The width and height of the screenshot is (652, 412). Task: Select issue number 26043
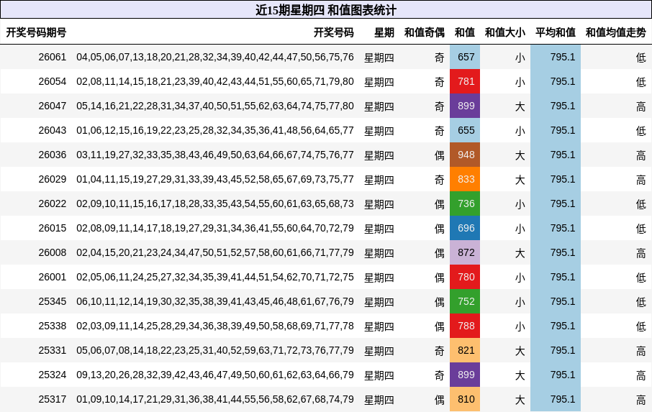pyautogui.click(x=53, y=130)
